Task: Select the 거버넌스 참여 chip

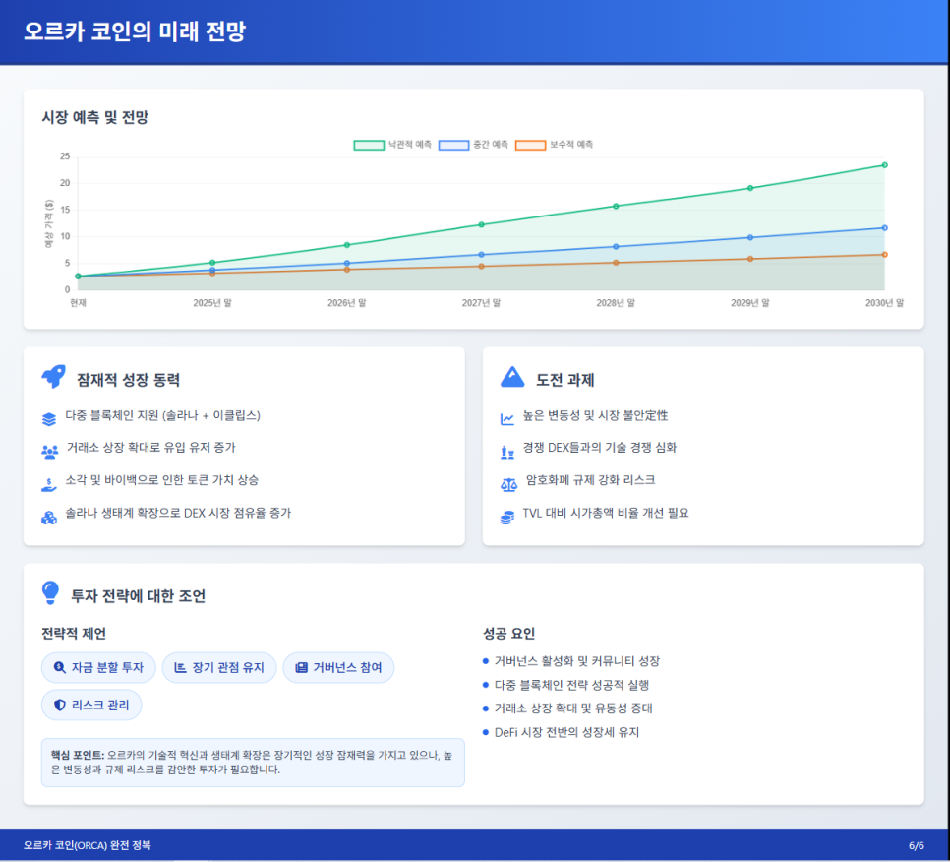Action: tap(338, 667)
